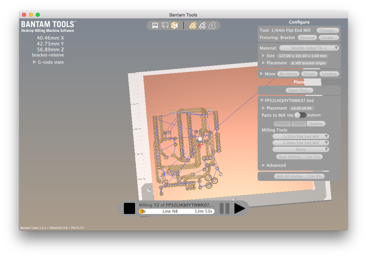The width and height of the screenshot is (367, 258).
Task: Click Start Milling...13m 55s button
Action: [x=299, y=157]
